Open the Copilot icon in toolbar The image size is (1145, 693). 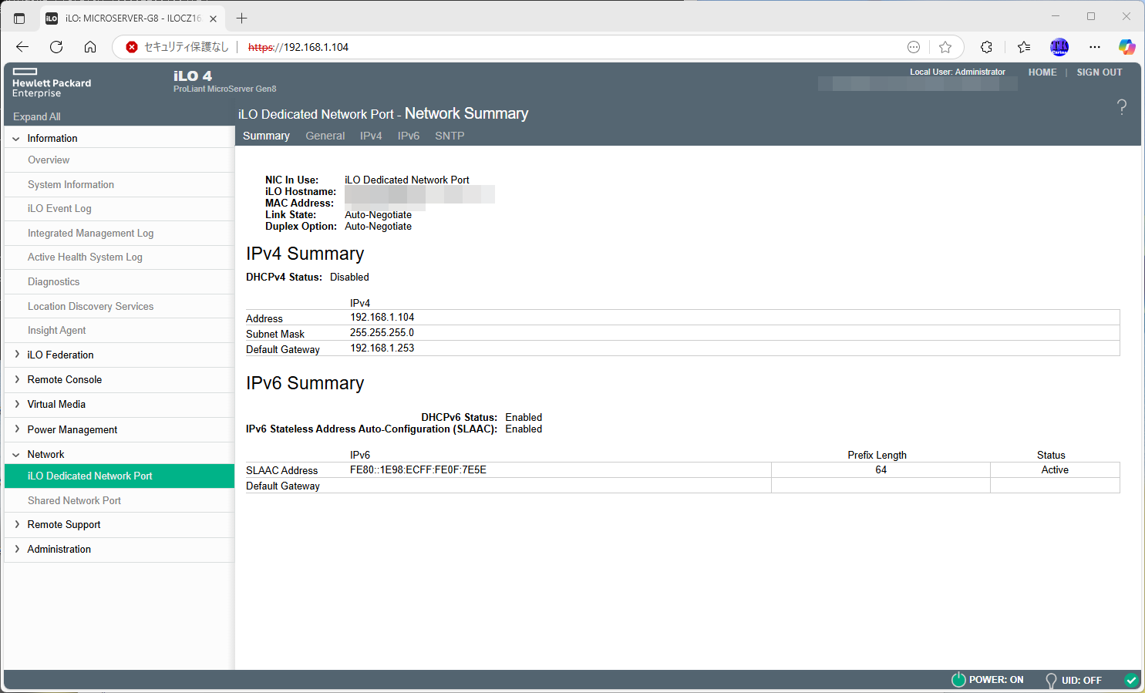click(x=1126, y=47)
